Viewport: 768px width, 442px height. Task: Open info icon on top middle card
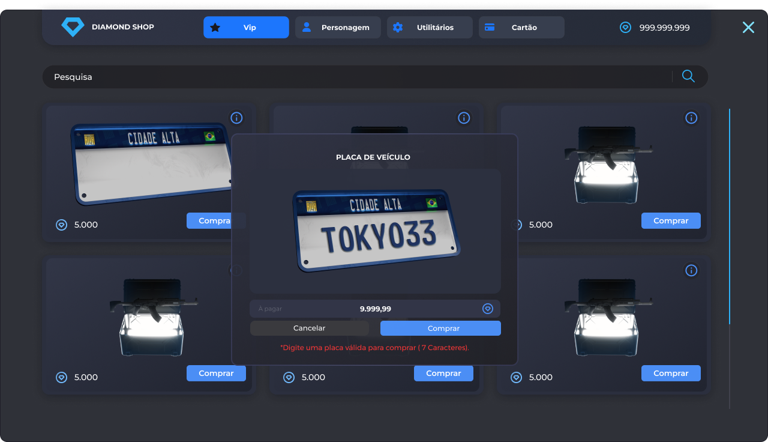(464, 118)
